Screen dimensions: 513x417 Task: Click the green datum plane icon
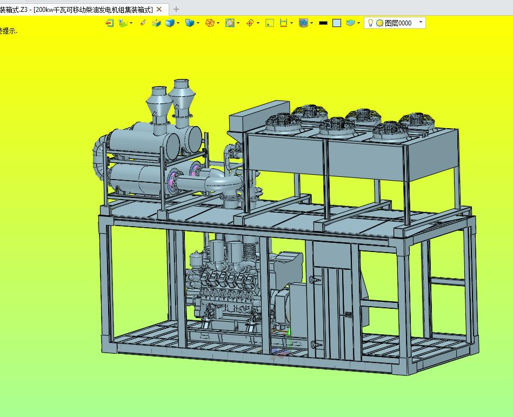pos(123,23)
